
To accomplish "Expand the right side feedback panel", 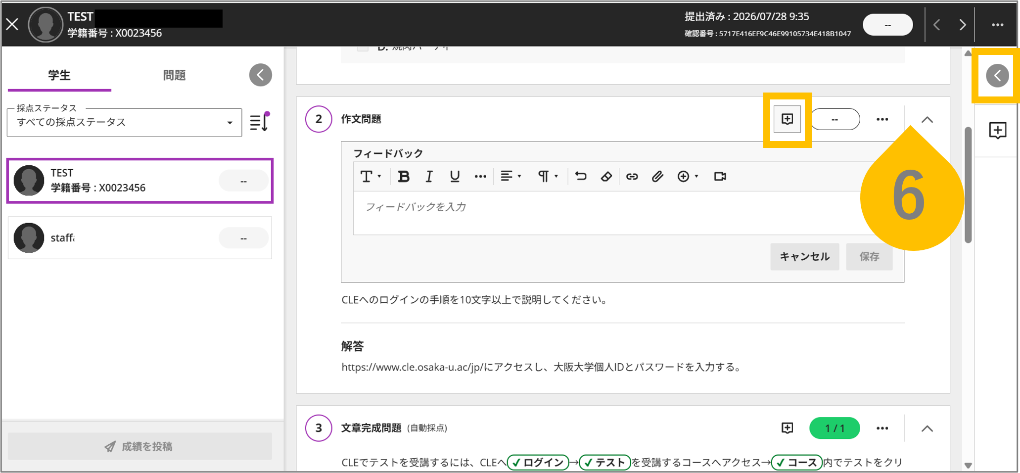I will (997, 76).
